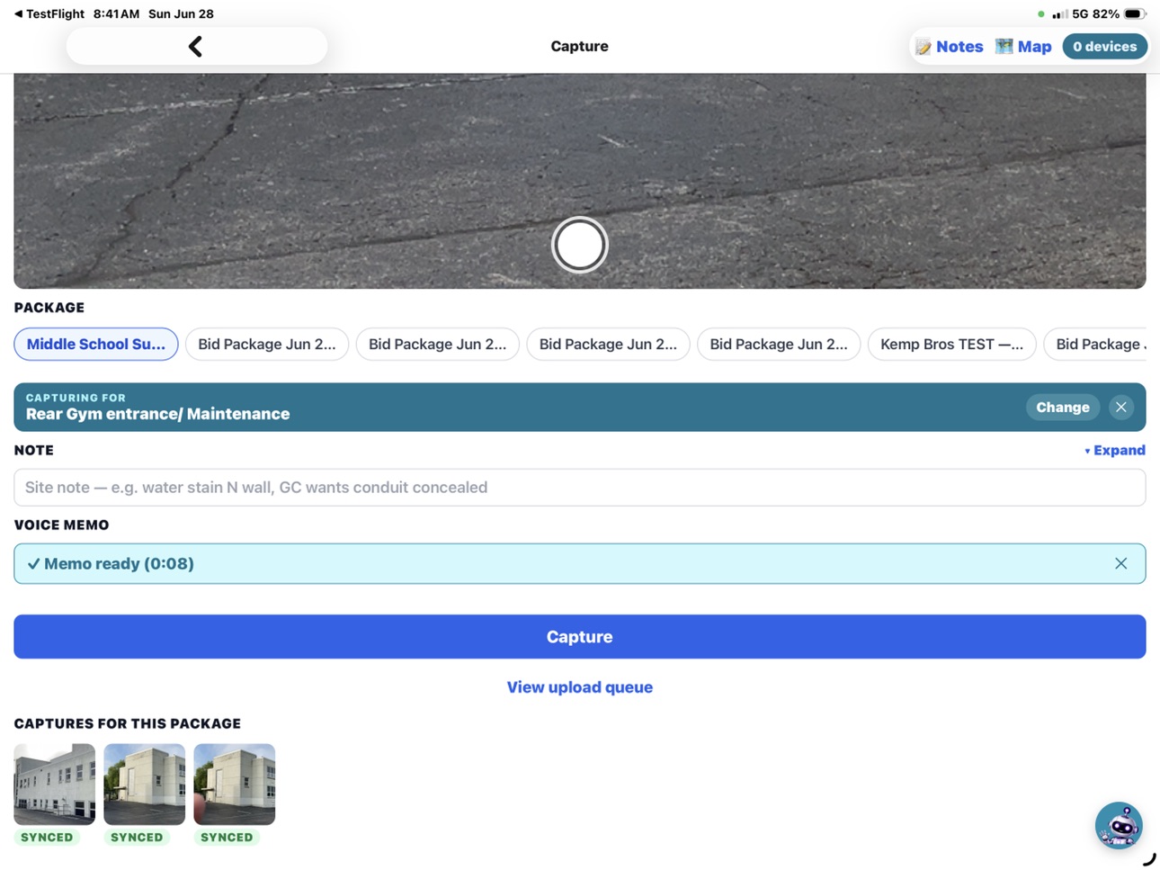The height and width of the screenshot is (870, 1160).
Task: Select the Middle School Su... package chip
Action: (x=96, y=344)
